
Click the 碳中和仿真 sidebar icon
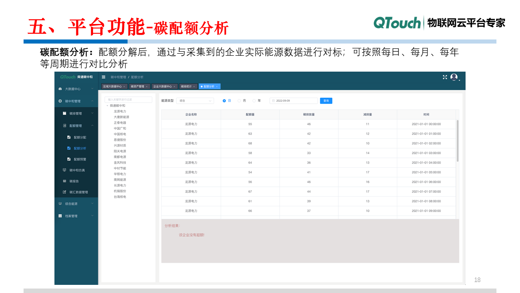click(x=65, y=170)
